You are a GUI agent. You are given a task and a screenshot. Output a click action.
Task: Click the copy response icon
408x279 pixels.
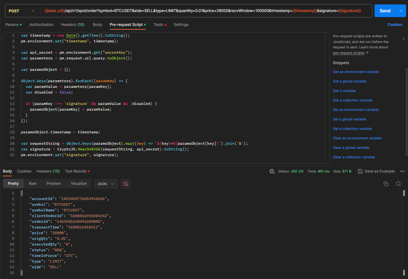point(386,184)
